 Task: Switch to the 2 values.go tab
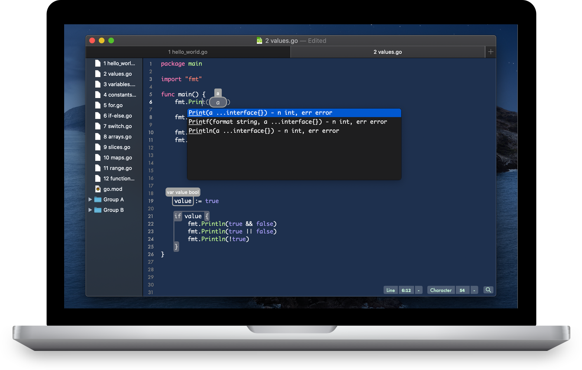pyautogui.click(x=388, y=52)
